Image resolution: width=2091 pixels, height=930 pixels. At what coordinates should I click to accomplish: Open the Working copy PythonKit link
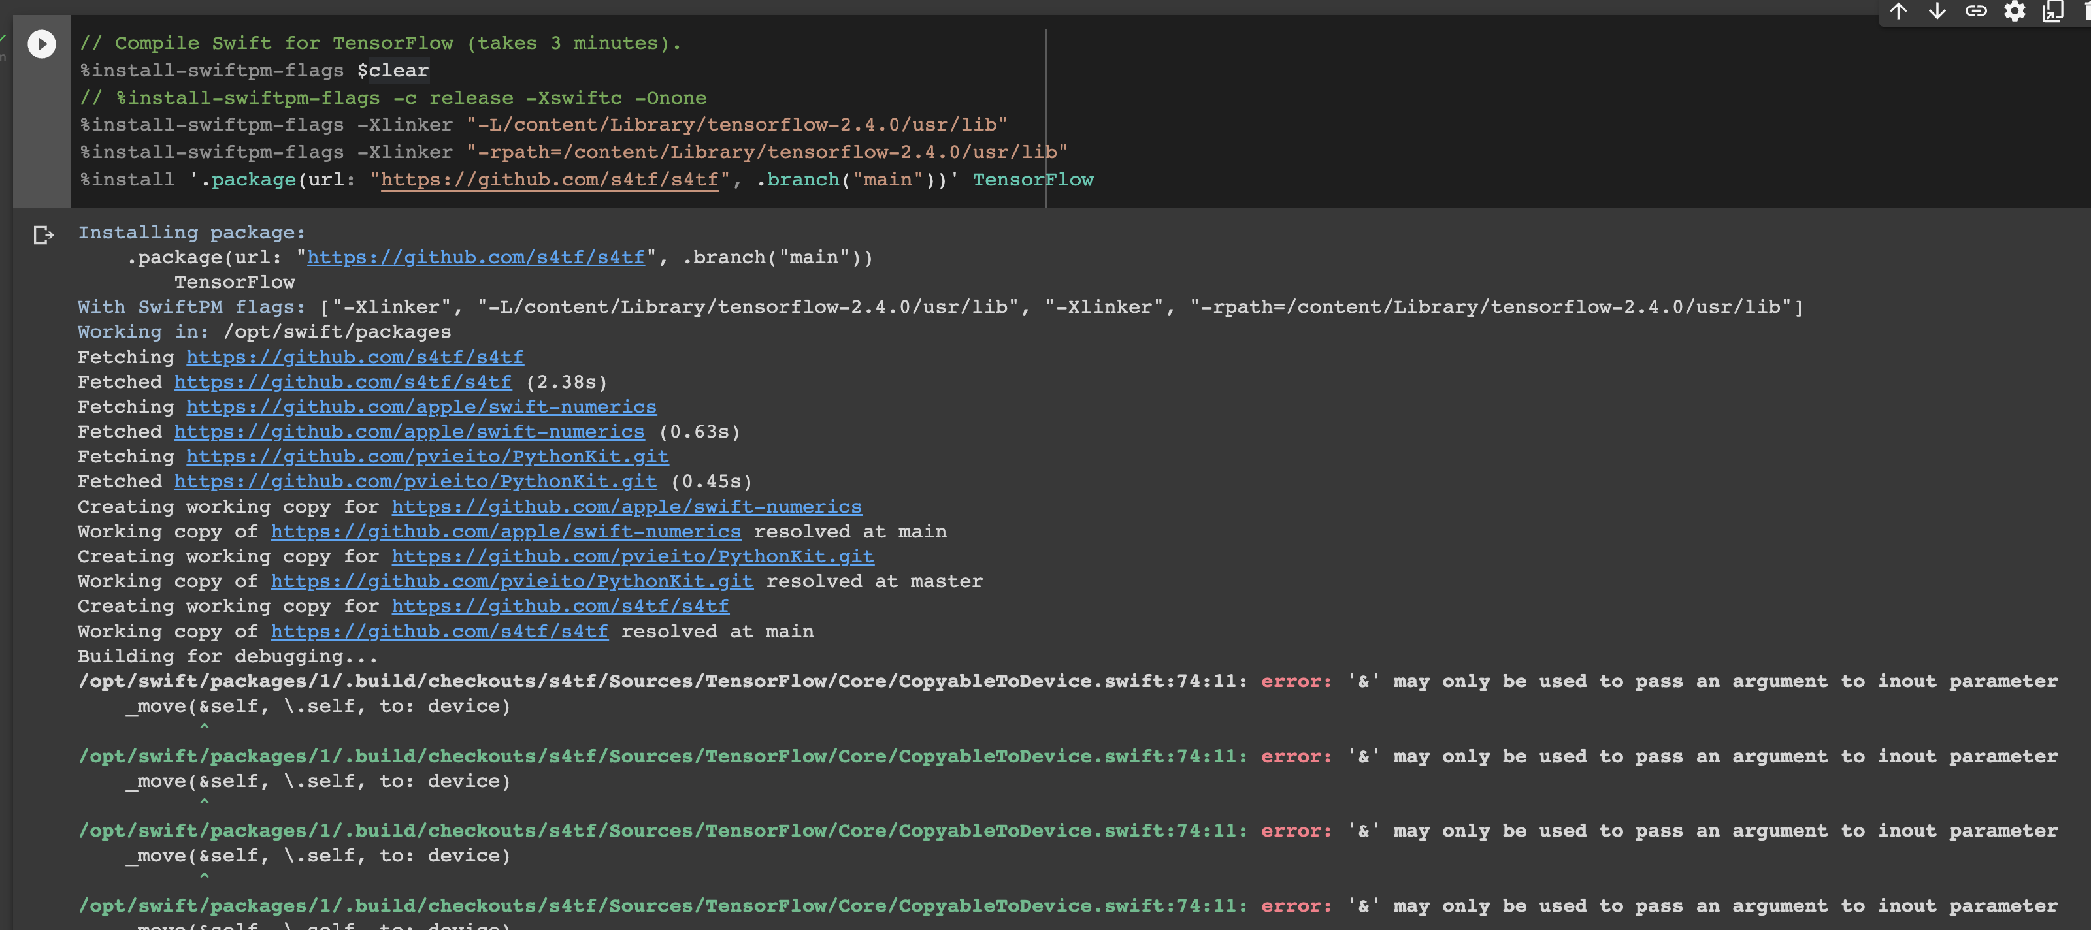(x=512, y=581)
